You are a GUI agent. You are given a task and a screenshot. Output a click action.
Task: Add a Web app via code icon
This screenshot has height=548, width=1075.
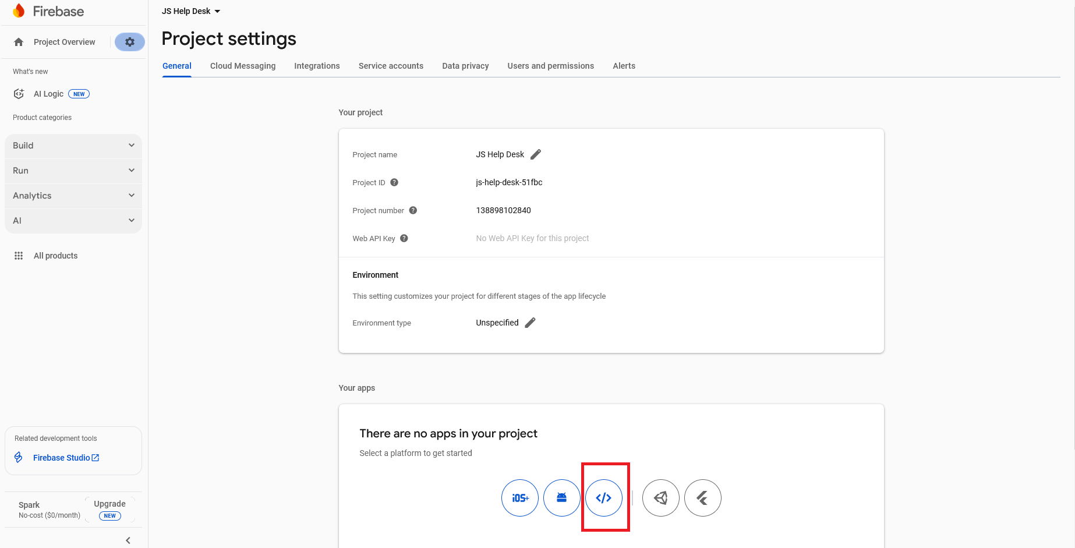pos(604,498)
